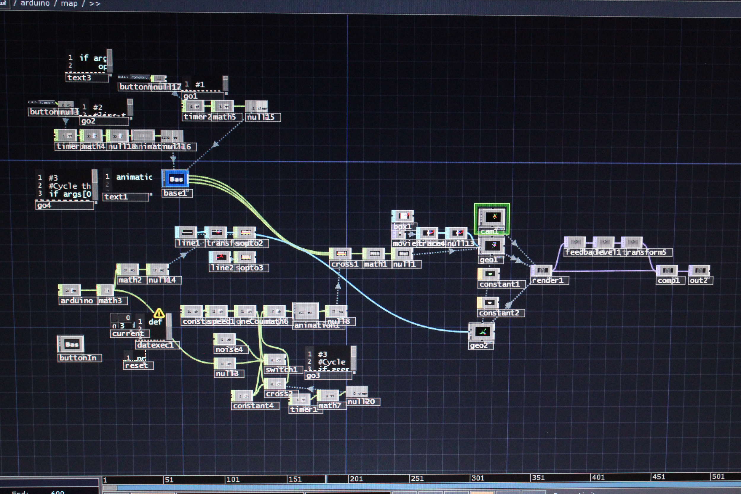
Task: Select the cam1 camera node
Action: click(x=492, y=217)
